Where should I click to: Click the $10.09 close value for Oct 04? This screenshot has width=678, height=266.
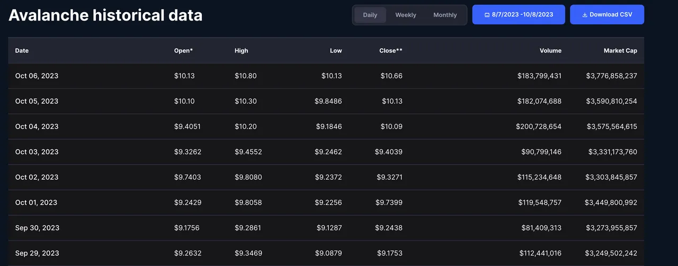coord(391,127)
